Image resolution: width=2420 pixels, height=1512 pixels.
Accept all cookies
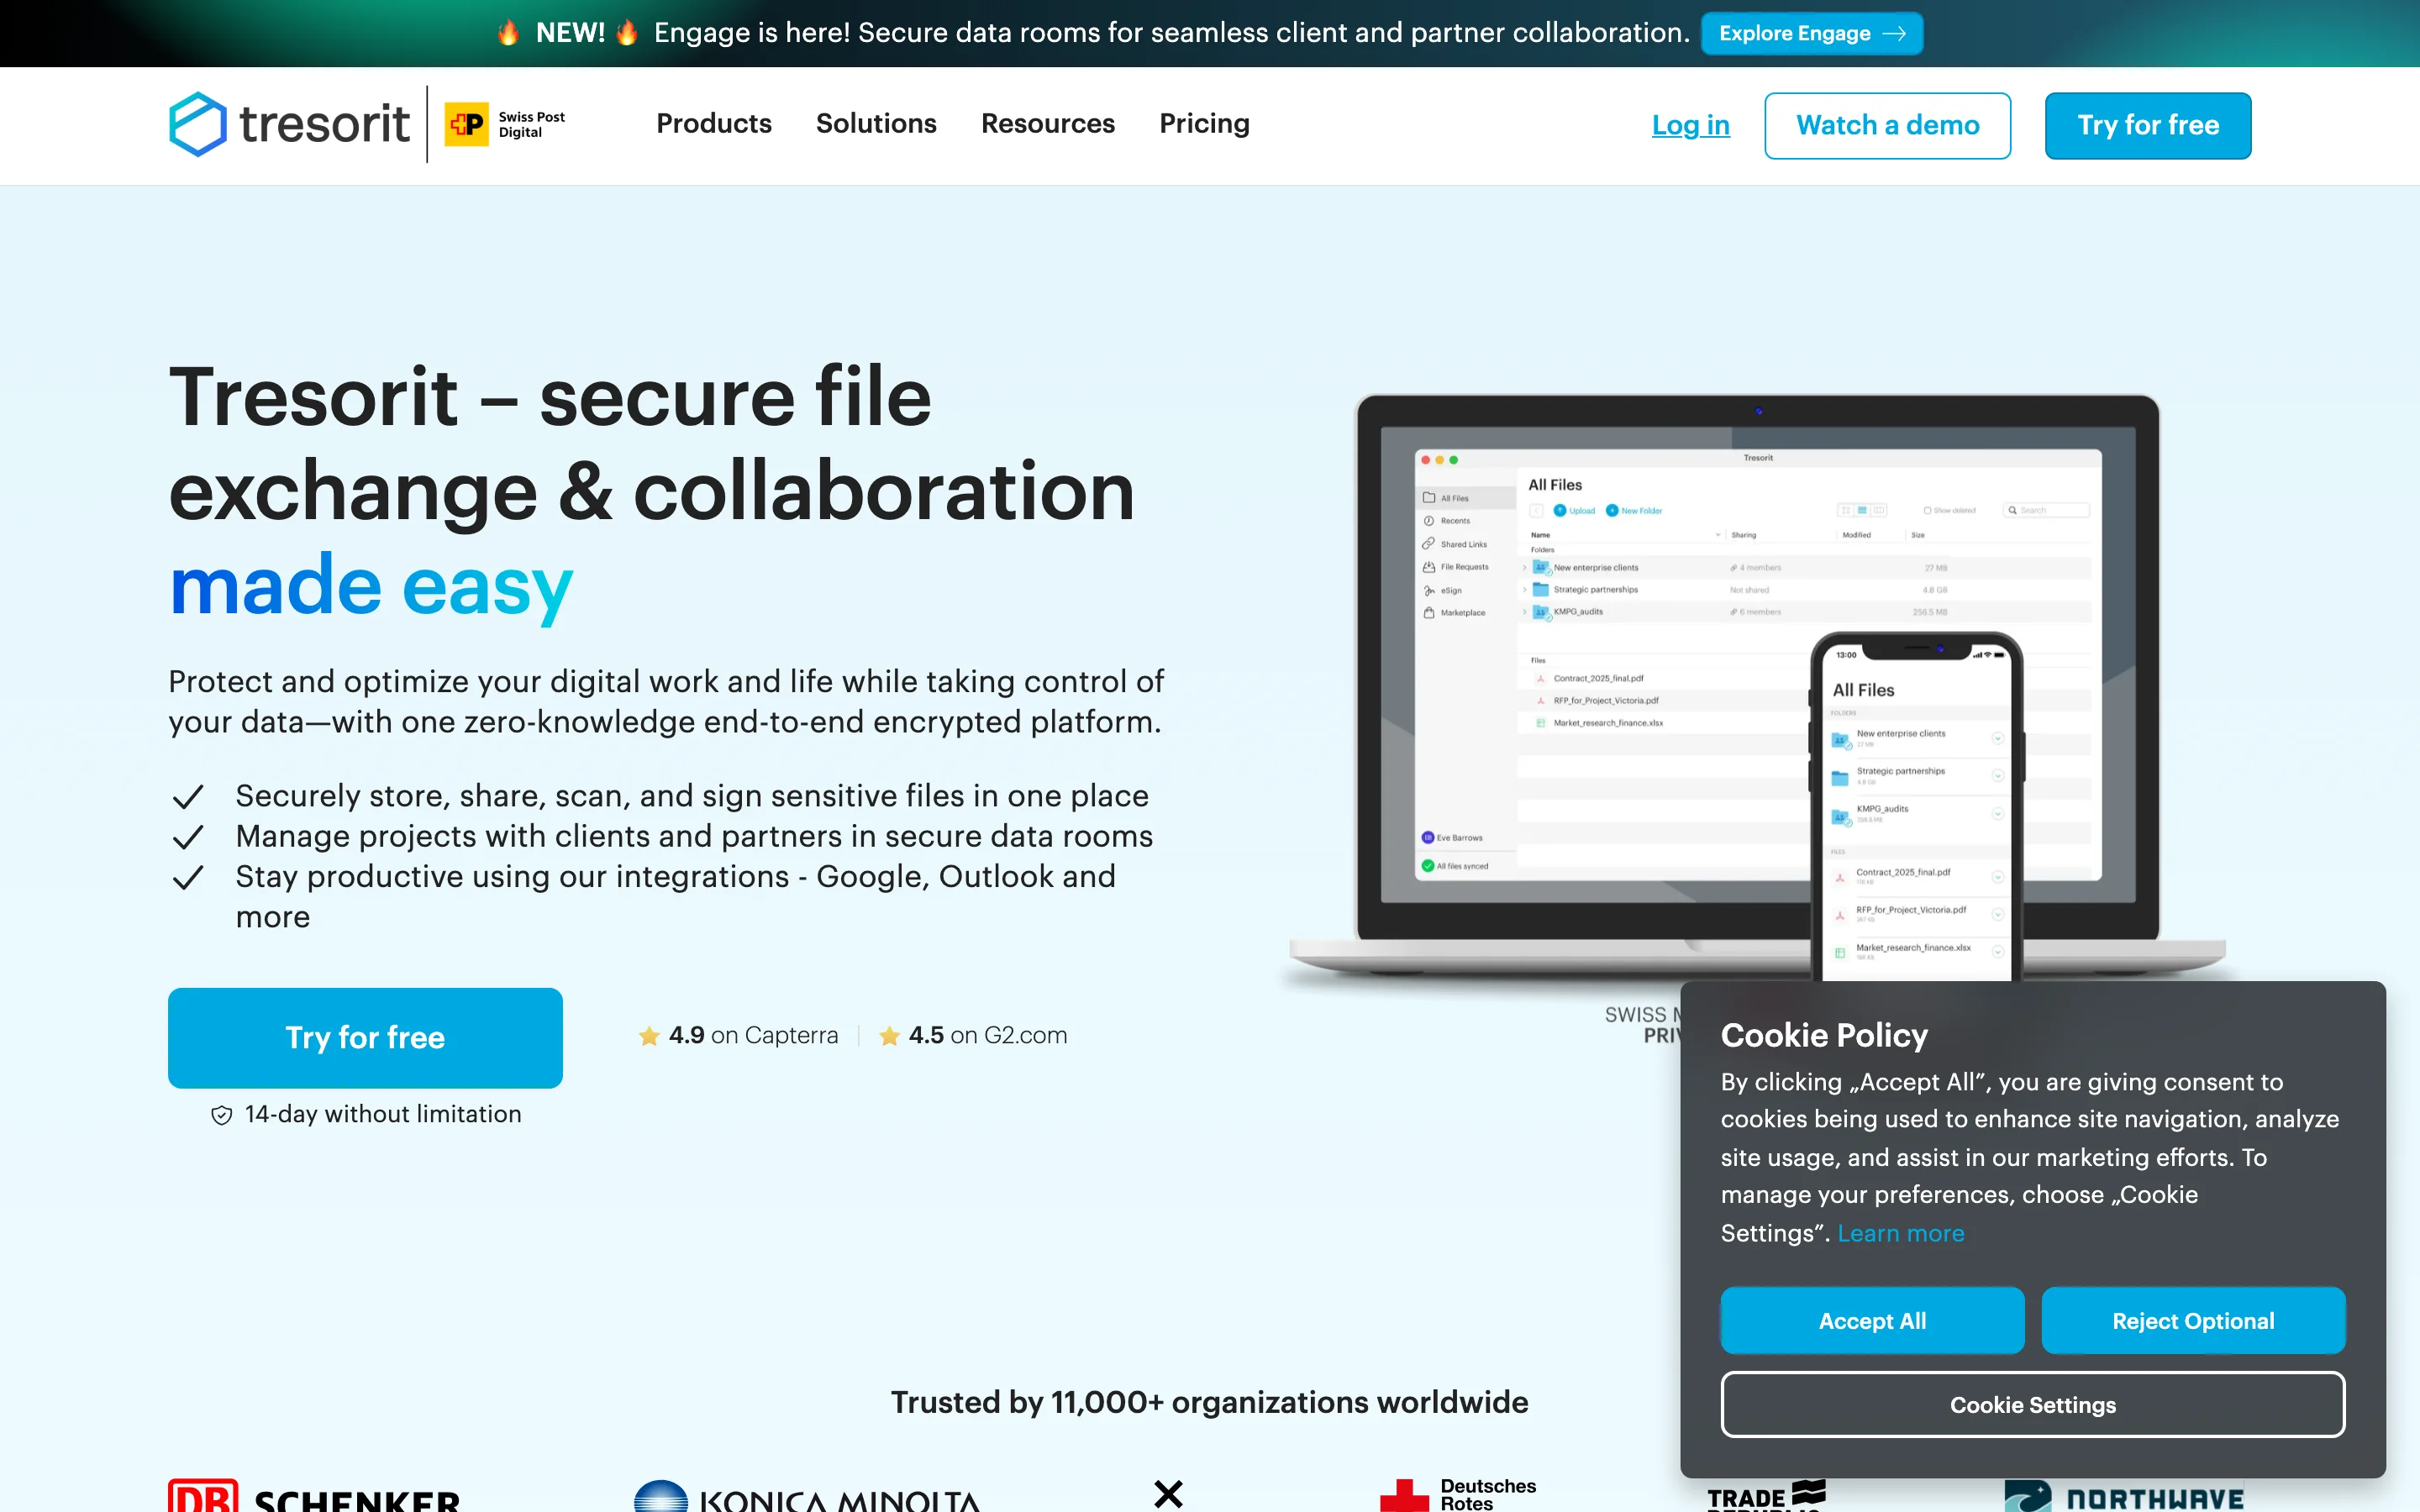(1871, 1320)
